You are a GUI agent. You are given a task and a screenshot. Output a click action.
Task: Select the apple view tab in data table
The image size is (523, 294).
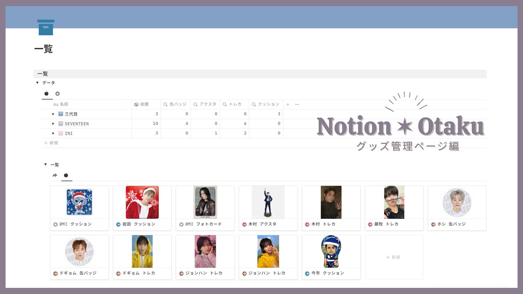pos(47,94)
